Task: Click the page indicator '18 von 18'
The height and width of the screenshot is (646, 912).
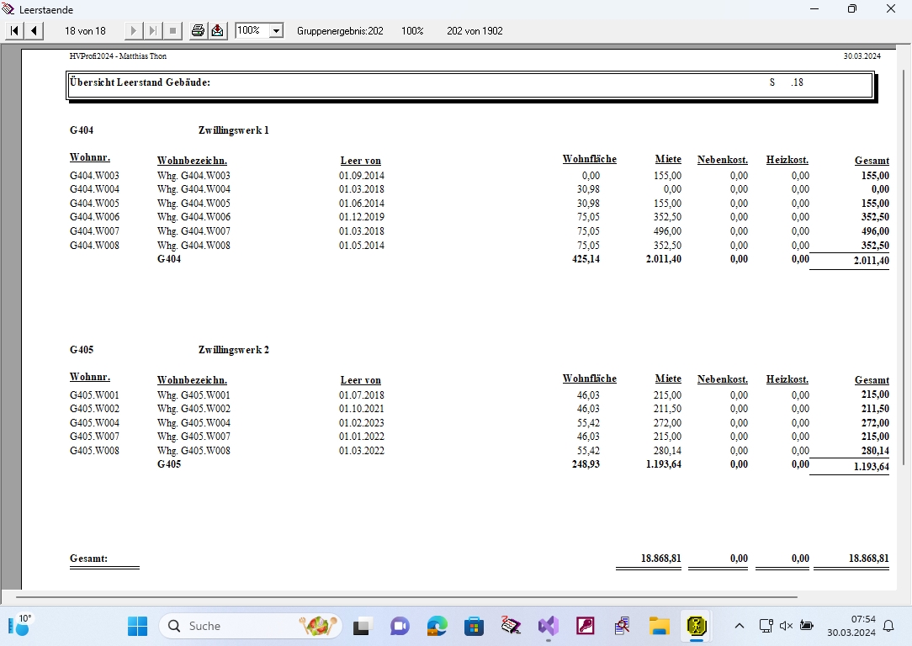Action: [x=86, y=31]
